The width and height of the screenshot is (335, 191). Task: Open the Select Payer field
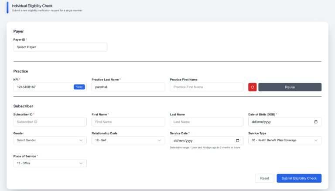click(x=60, y=47)
